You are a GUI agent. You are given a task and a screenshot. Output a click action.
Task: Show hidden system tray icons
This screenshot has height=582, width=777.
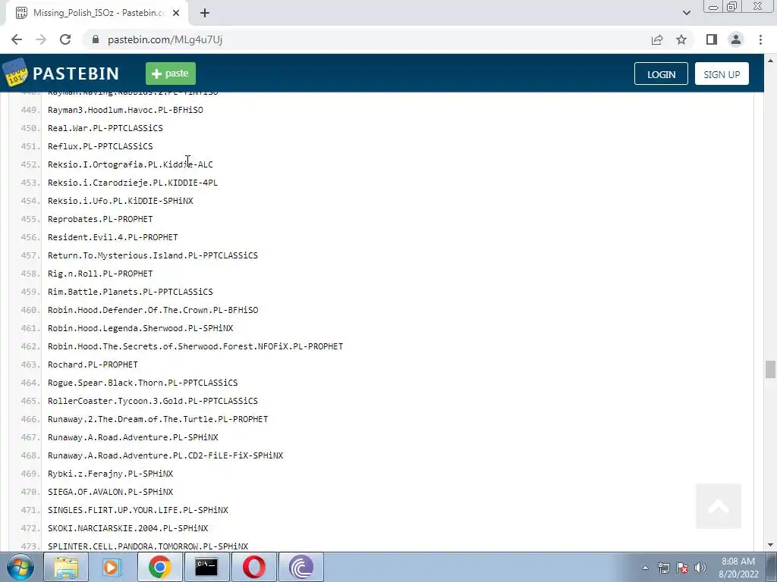tap(645, 568)
